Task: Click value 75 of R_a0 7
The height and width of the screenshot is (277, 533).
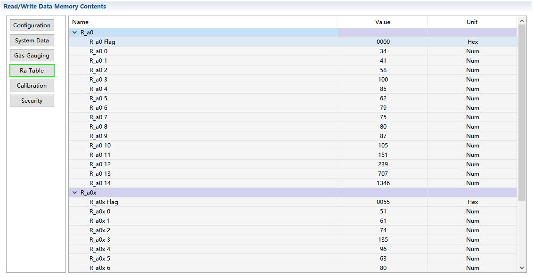Action: [383, 117]
